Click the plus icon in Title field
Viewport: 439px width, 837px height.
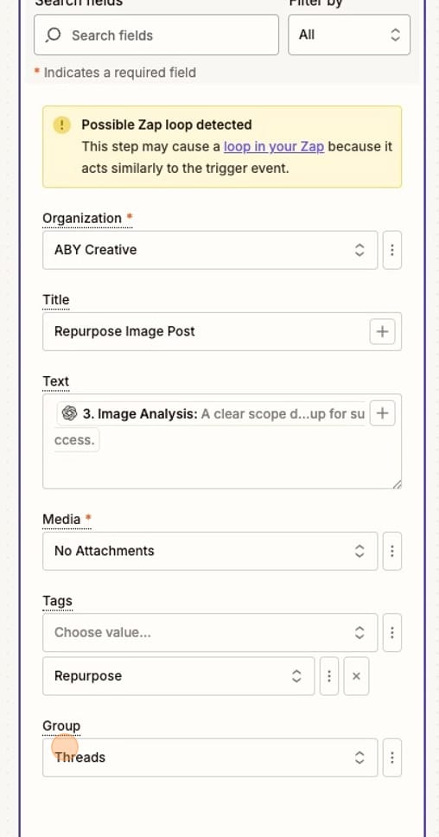pos(382,331)
